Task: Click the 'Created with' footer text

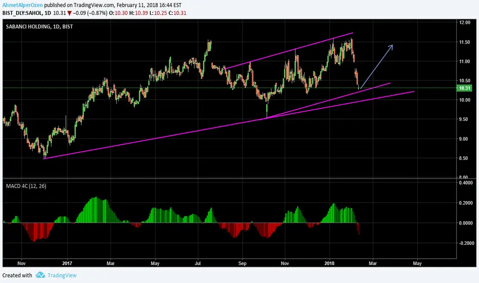Action: coord(17,275)
